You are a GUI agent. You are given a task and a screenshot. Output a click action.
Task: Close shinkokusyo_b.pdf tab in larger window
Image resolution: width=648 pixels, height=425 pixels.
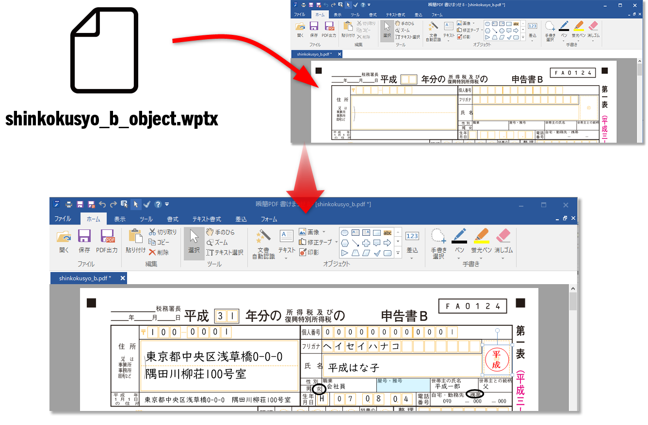123,278
